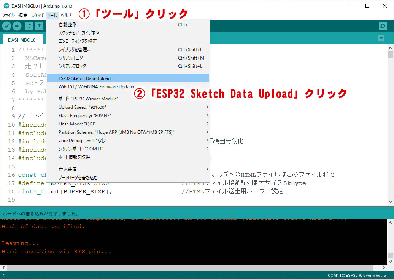
Task: Click the console scrollbar up arrow
Action: (390, 223)
